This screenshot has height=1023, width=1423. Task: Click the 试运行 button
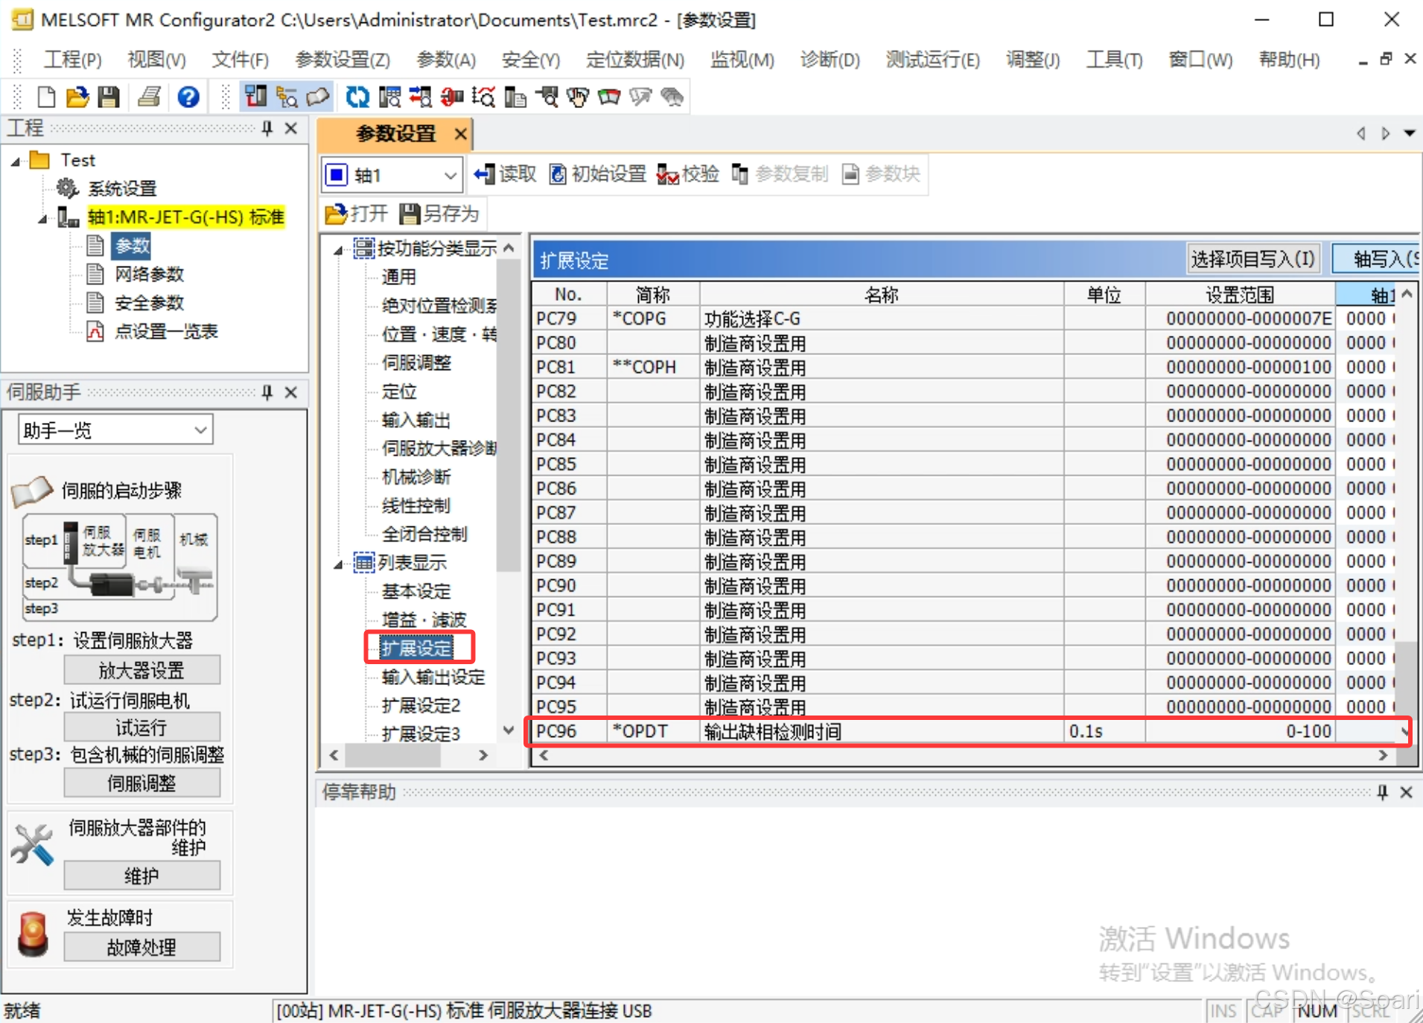[141, 727]
